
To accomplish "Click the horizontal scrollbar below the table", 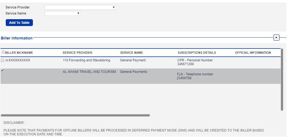I will [75, 115].
